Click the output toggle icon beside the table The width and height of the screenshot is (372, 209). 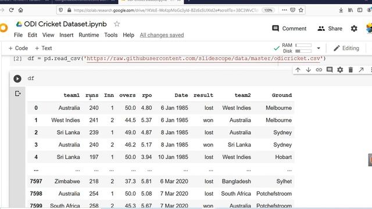(x=17, y=93)
